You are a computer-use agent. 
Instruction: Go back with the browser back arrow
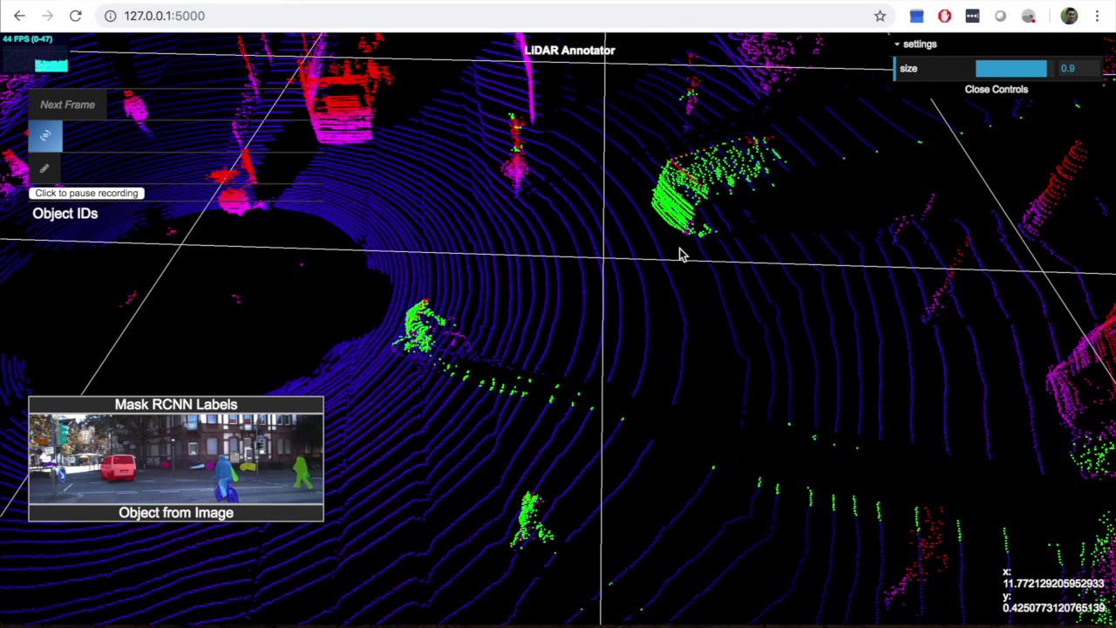[19, 16]
